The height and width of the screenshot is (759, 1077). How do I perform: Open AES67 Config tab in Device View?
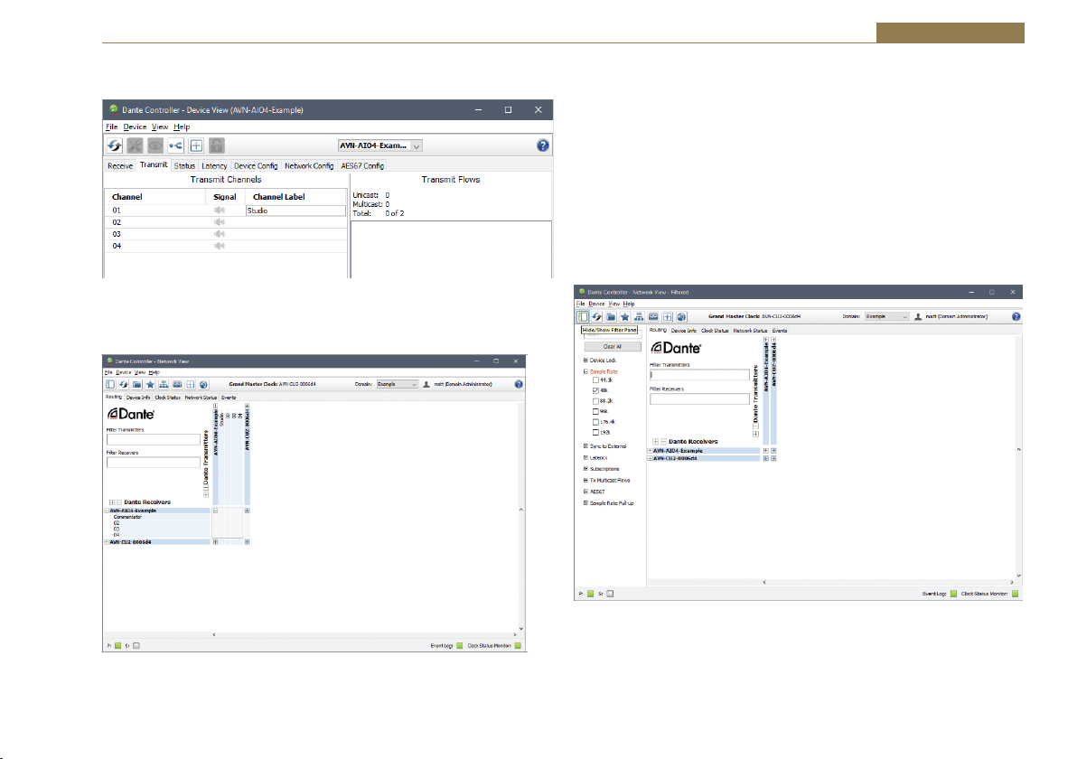(x=362, y=166)
